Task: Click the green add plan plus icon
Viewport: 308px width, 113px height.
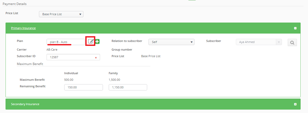Action: [97, 41]
